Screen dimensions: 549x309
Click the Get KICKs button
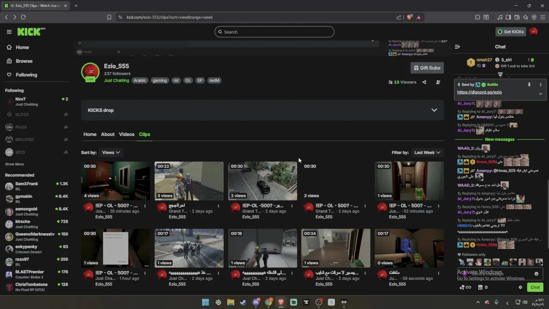coord(511,32)
